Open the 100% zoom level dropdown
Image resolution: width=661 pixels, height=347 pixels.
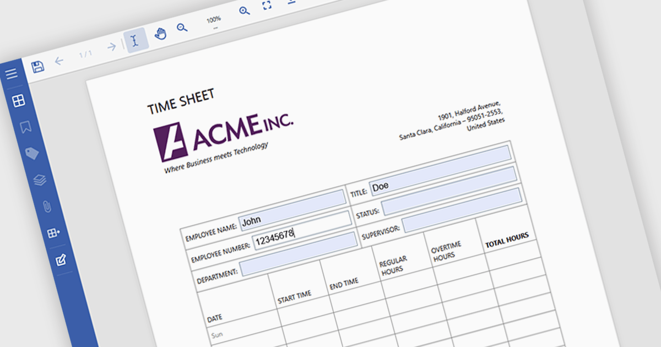[214, 21]
